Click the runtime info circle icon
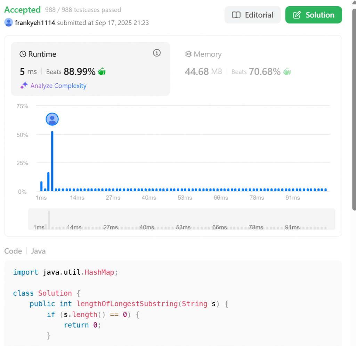The height and width of the screenshot is (346, 356). click(x=157, y=53)
